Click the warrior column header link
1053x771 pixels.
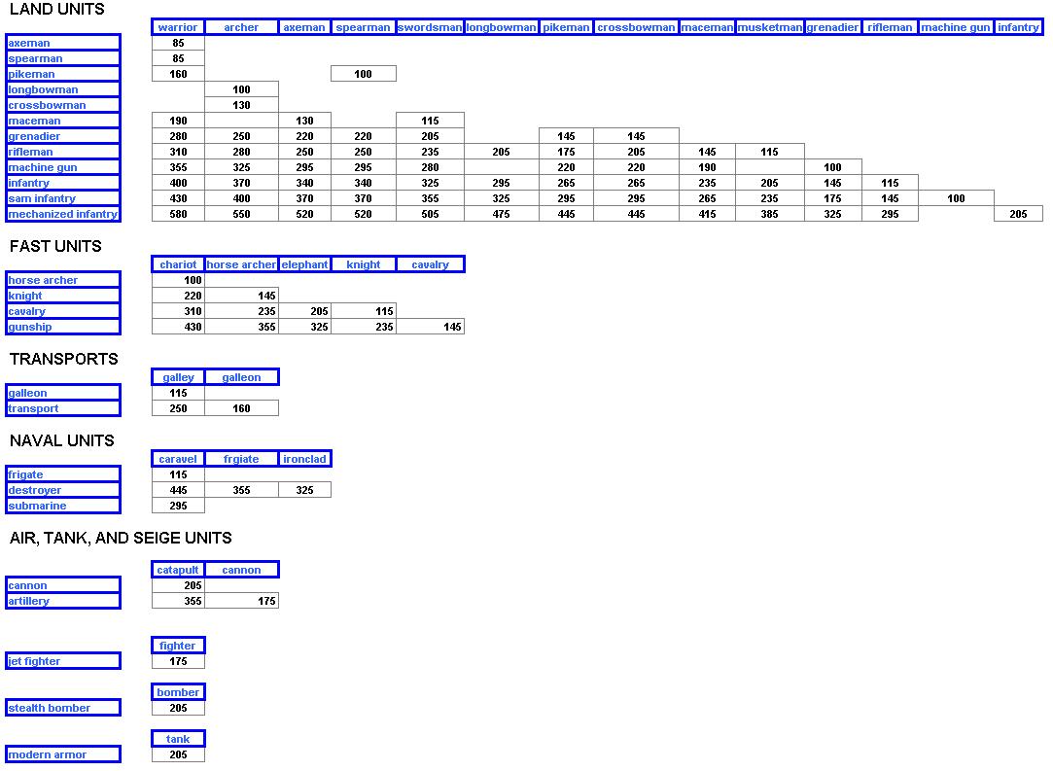[177, 27]
